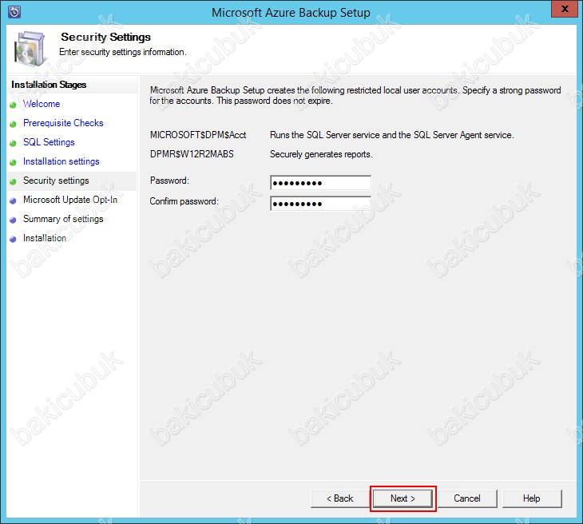583x524 pixels.
Task: Click 'Enter security settings information.' subtitle
Action: (123, 52)
